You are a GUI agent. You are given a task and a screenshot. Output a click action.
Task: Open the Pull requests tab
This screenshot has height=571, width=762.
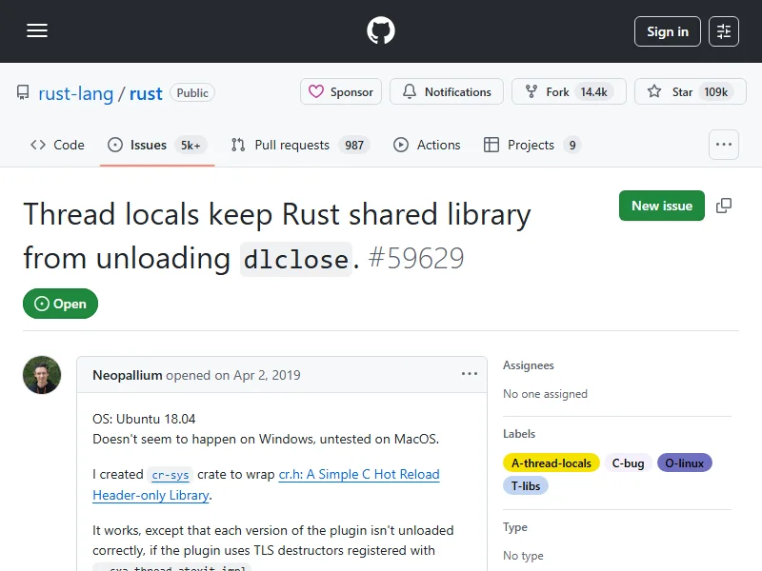(x=298, y=145)
